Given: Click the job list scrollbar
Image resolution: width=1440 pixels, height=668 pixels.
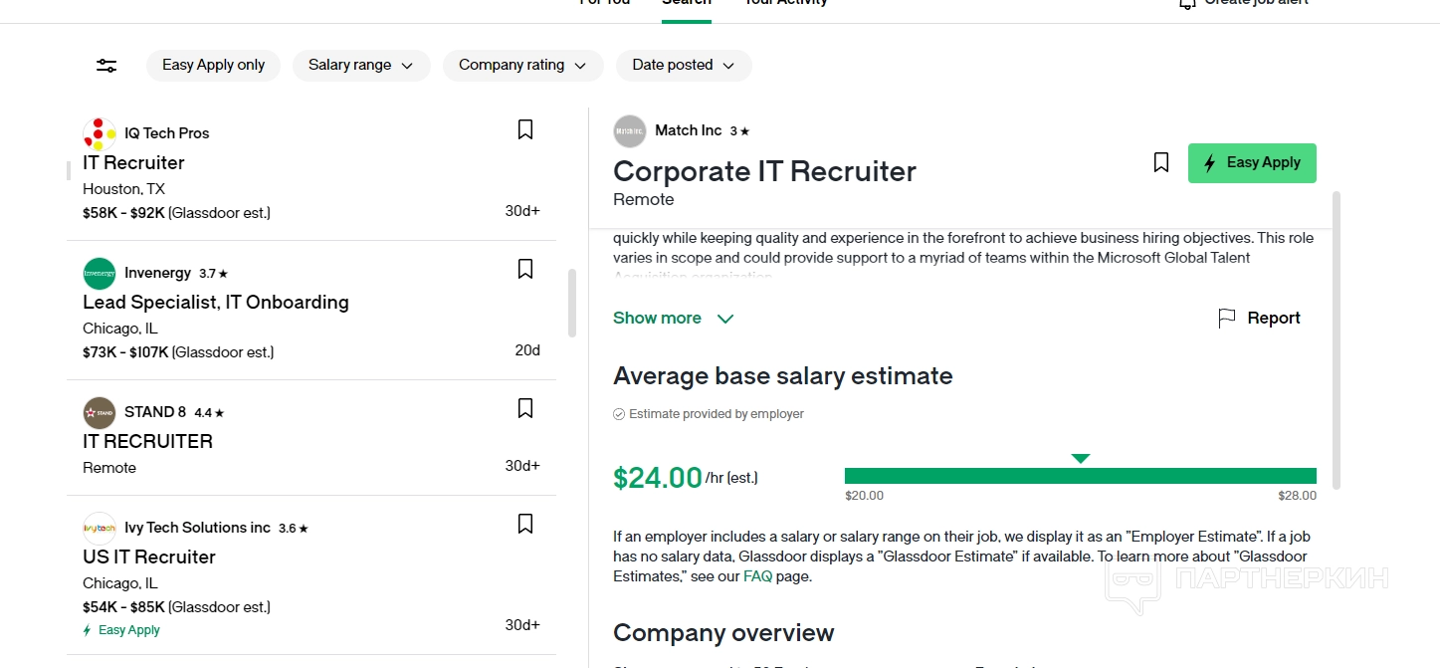Looking at the screenshot, I should [571, 303].
